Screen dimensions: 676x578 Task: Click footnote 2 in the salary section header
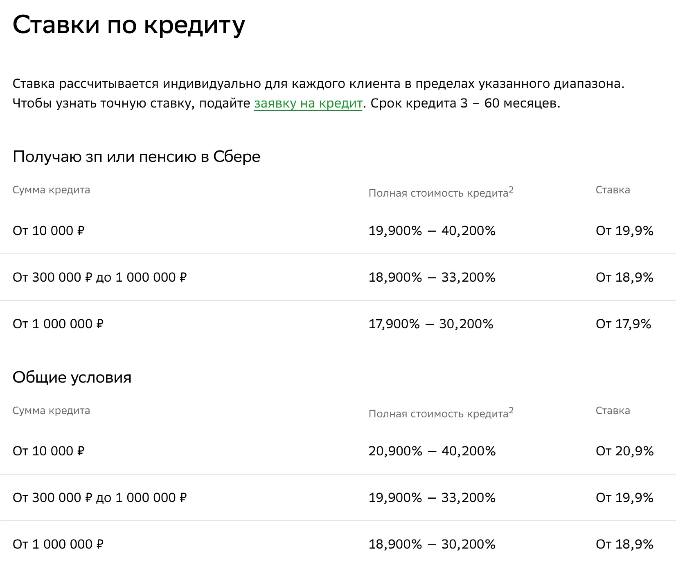click(x=511, y=190)
